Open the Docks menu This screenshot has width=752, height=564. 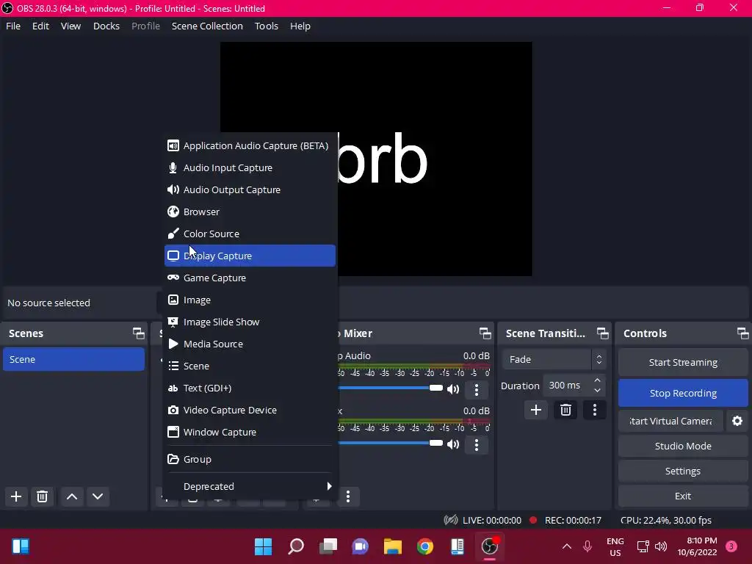pyautogui.click(x=106, y=26)
